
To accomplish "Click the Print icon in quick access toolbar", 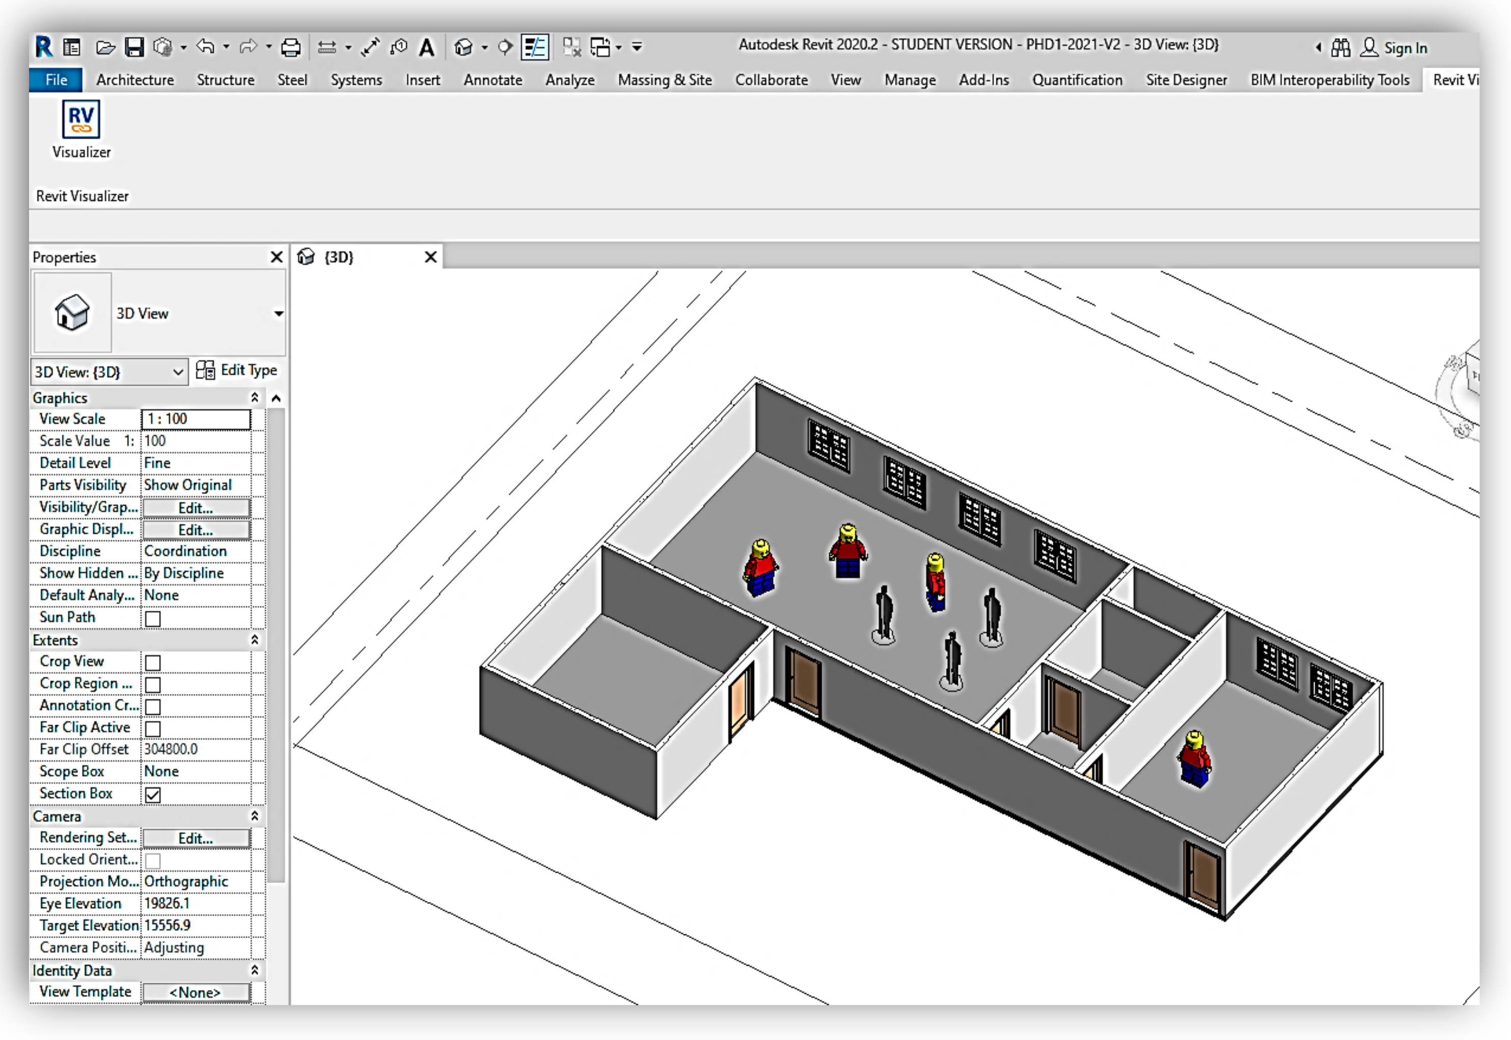I will pyautogui.click(x=291, y=47).
